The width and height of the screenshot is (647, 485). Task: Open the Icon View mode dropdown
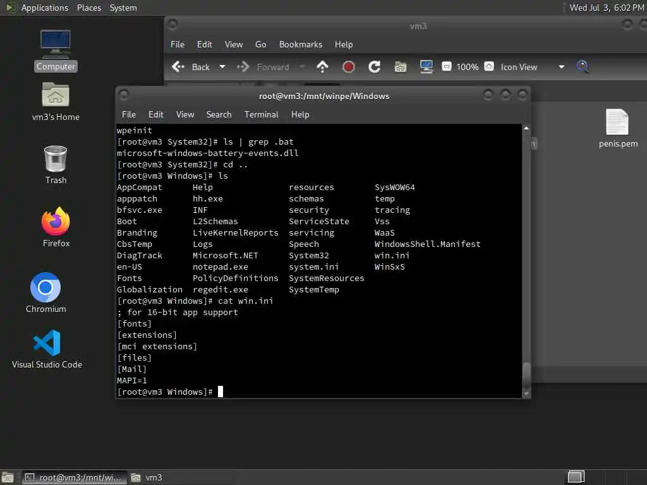532,67
